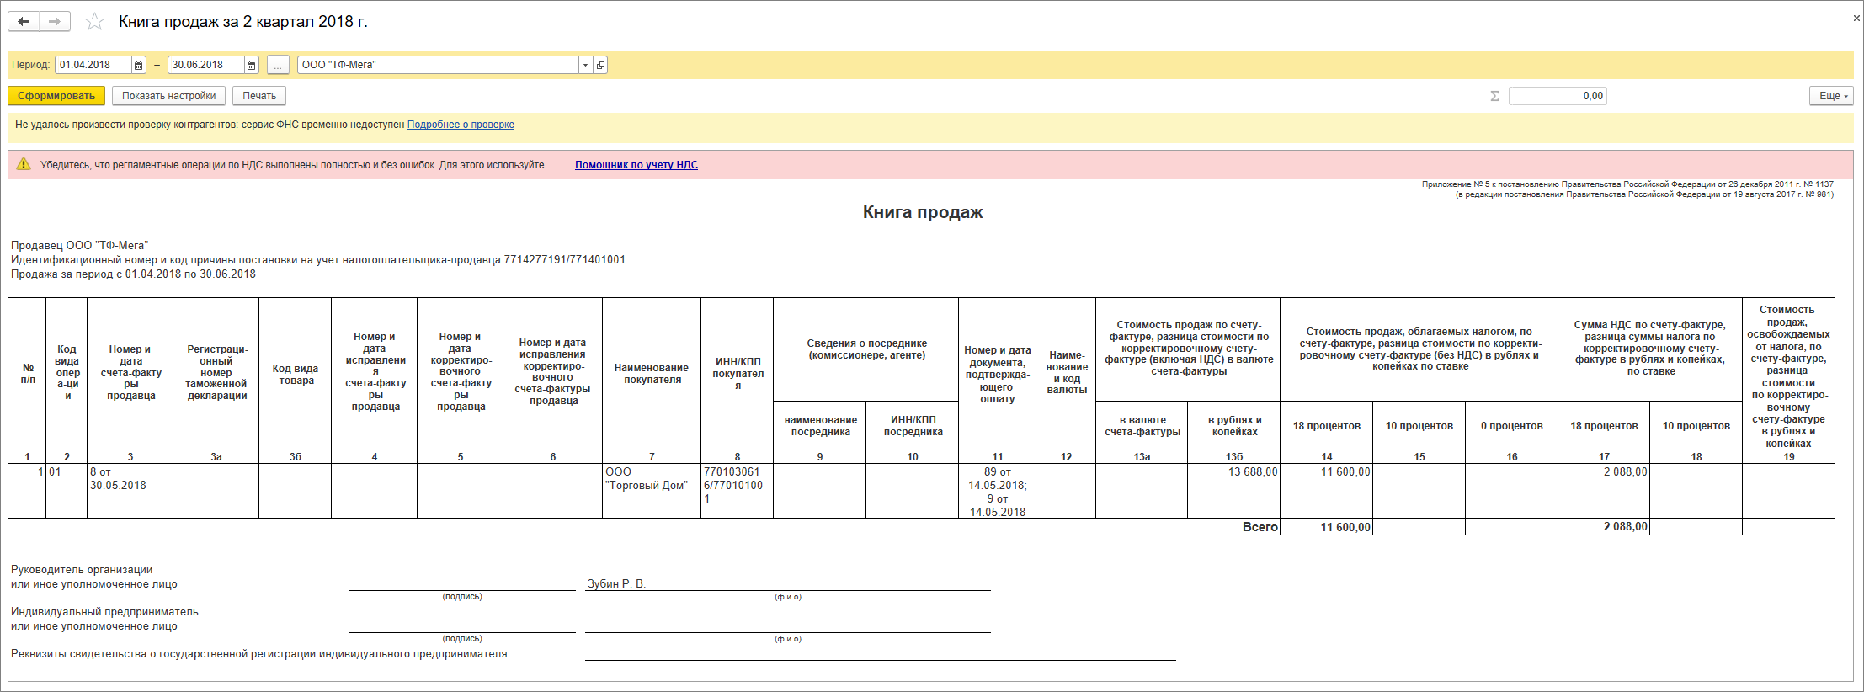Expand organization dropdown ООО "ТФ-Мега"
1864x692 pixels.
[585, 65]
